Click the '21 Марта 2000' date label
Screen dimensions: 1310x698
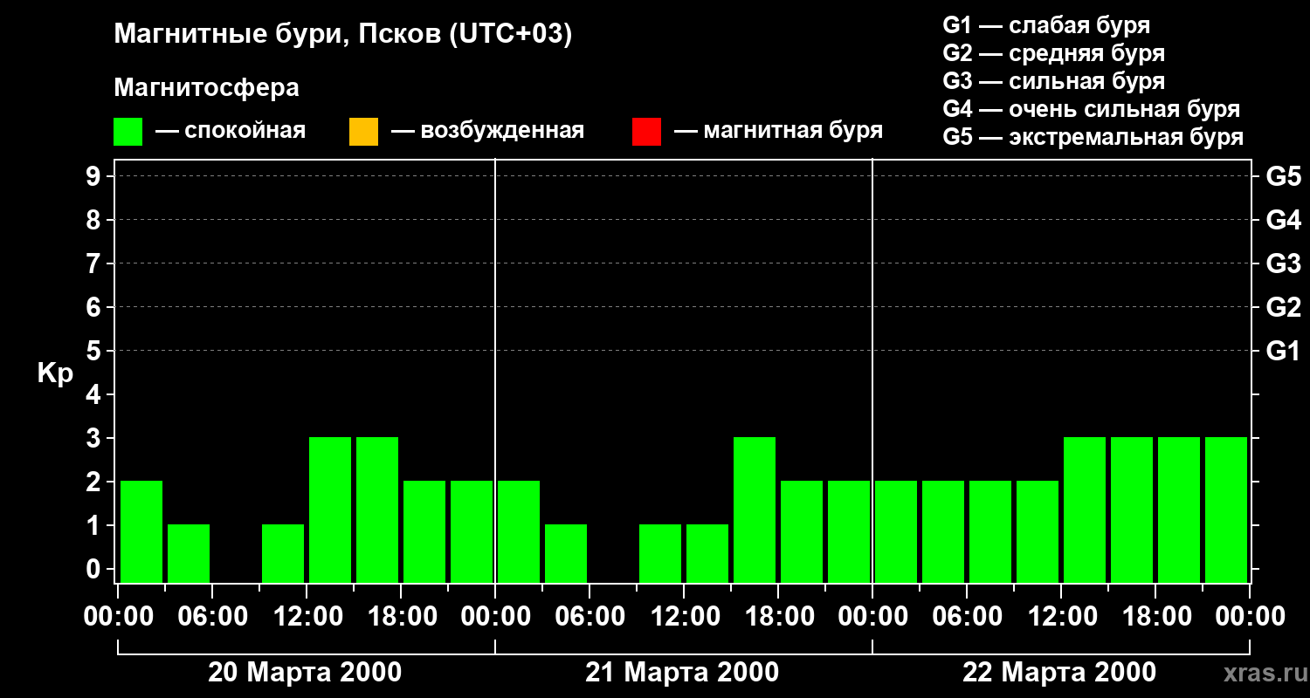pyautogui.click(x=682, y=673)
